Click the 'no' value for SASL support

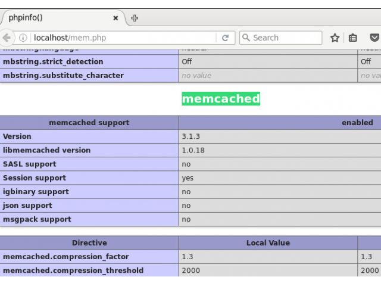click(186, 164)
